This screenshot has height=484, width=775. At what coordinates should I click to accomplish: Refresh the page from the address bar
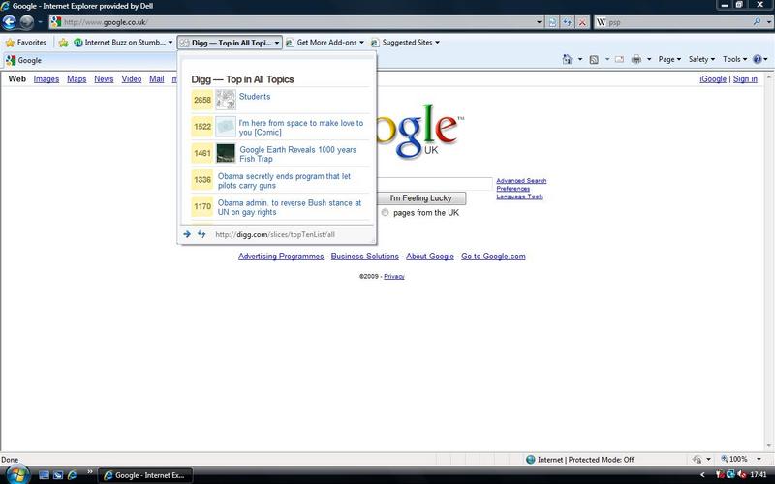[568, 22]
